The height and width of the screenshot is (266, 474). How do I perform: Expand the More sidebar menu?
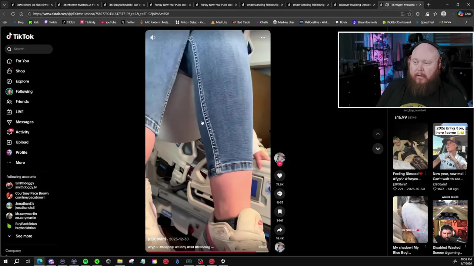click(x=20, y=163)
